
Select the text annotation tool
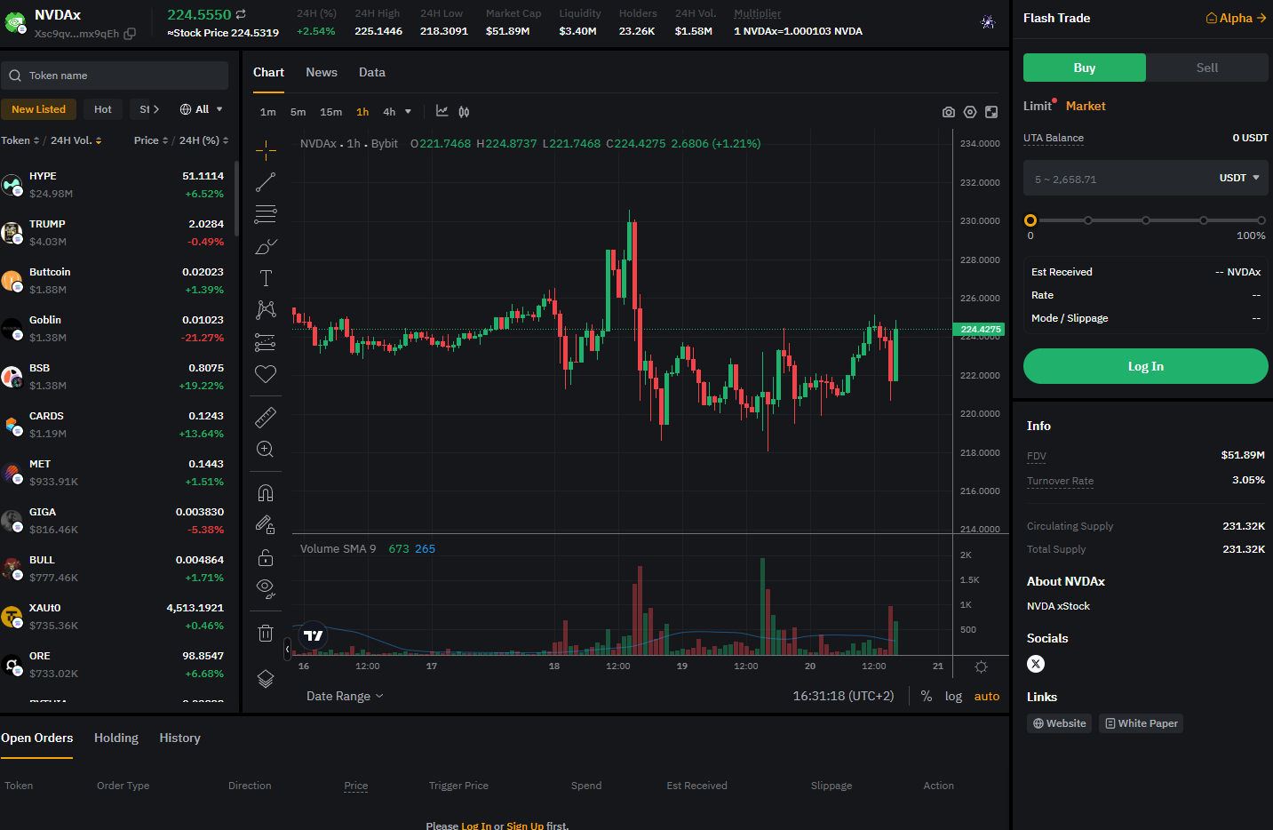[x=266, y=278]
